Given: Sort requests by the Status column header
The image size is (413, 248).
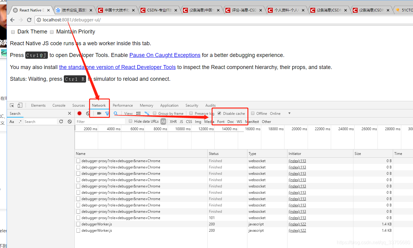Looking at the screenshot, I should pos(227,153).
